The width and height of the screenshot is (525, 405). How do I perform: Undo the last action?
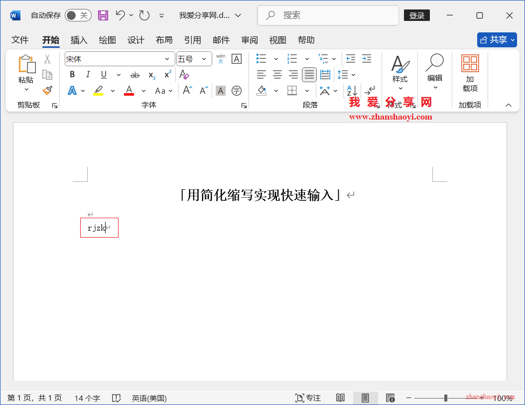120,15
